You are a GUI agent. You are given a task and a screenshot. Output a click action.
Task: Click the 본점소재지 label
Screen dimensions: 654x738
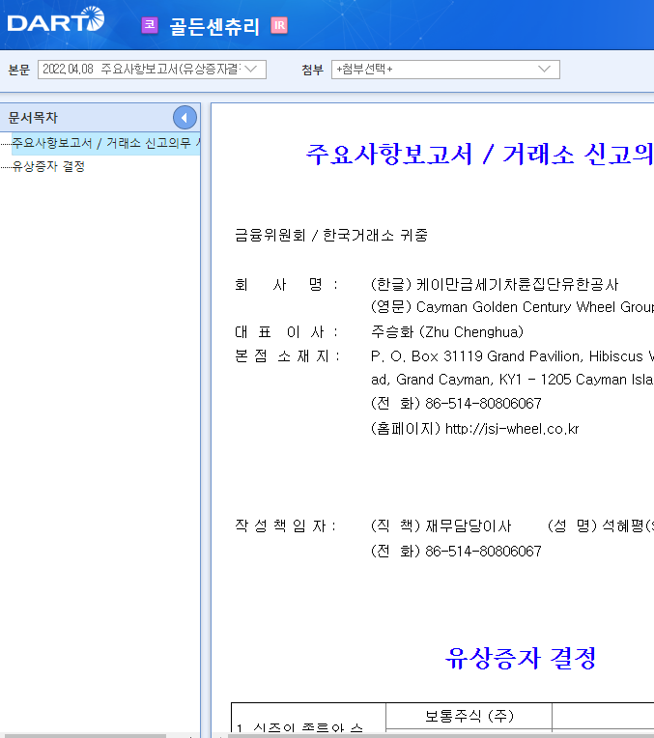pyautogui.click(x=287, y=356)
